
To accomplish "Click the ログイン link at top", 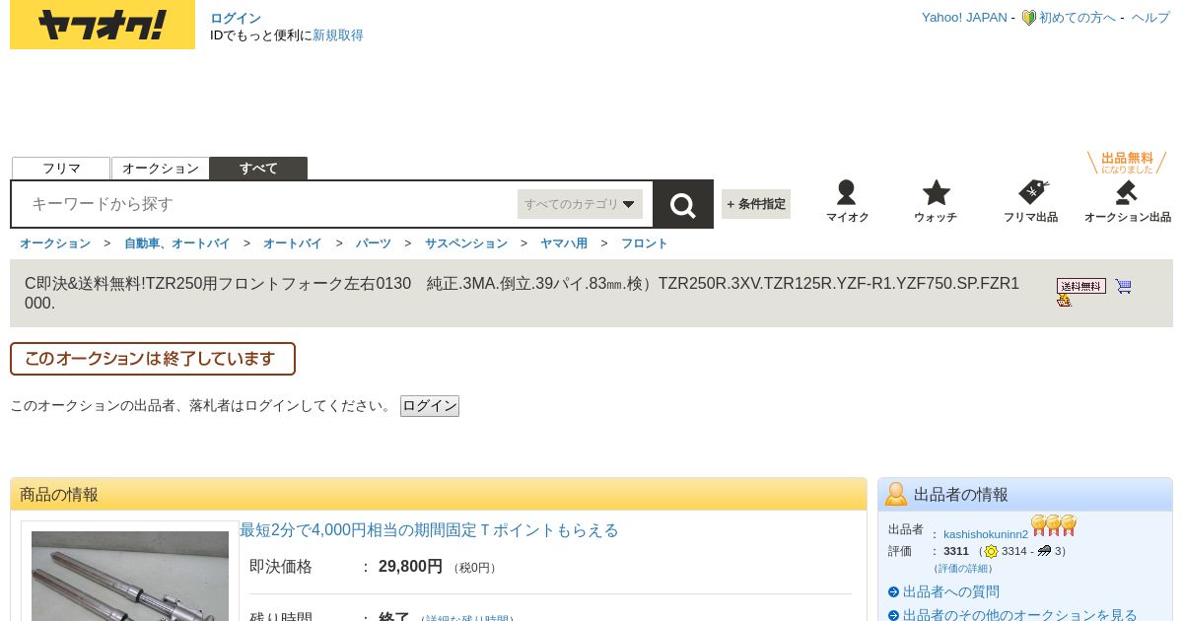I will tap(236, 18).
